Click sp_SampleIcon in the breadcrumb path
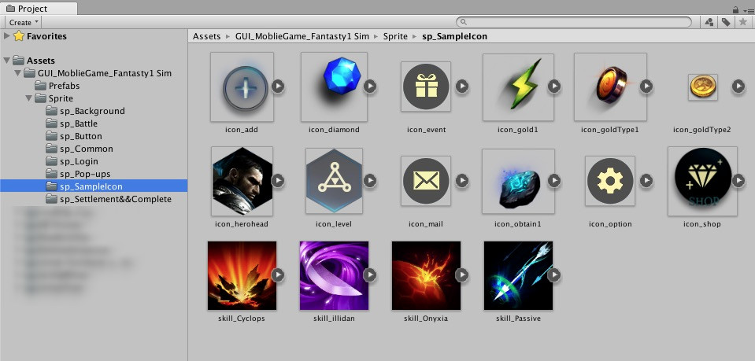 pyautogui.click(x=454, y=36)
